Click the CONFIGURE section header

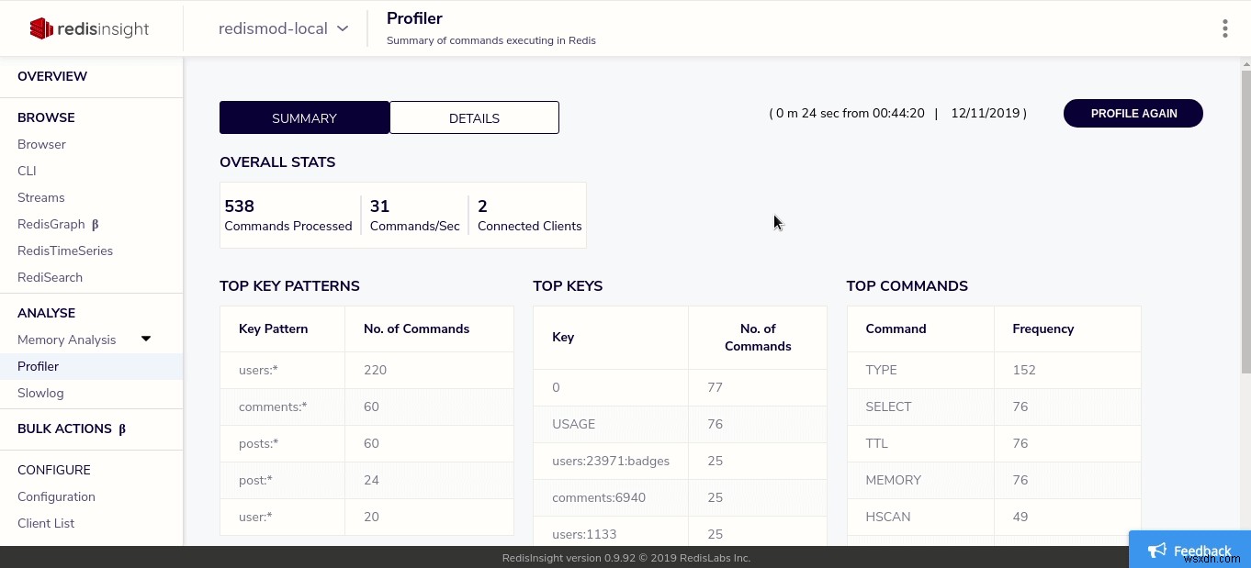pos(54,470)
